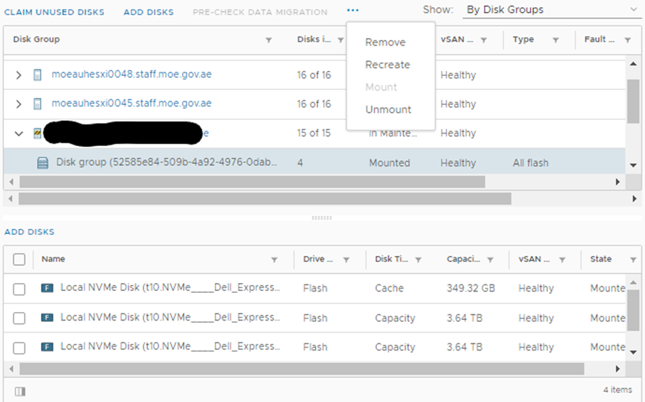Click the host icon for moeauhesxi0045
This screenshot has height=402, width=645.
pos(38,104)
